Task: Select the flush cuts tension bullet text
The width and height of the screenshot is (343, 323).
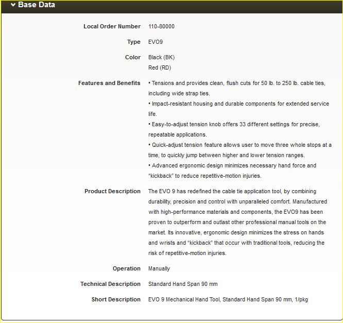Action: coord(237,88)
